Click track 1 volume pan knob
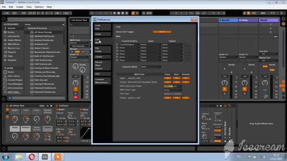 pyautogui.click(x=75, y=83)
